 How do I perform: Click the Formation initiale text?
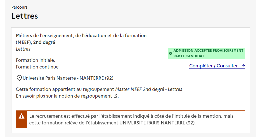pos(36,60)
